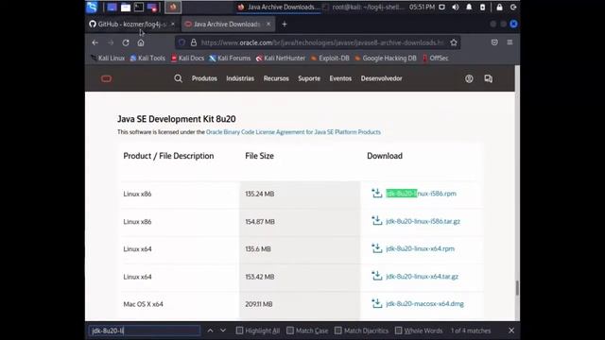Open the Kali Docs bookmark
The image size is (605, 340).
point(187,59)
